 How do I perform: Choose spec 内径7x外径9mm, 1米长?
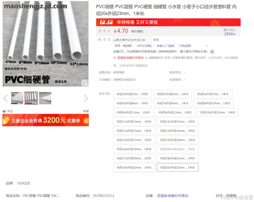173,103
